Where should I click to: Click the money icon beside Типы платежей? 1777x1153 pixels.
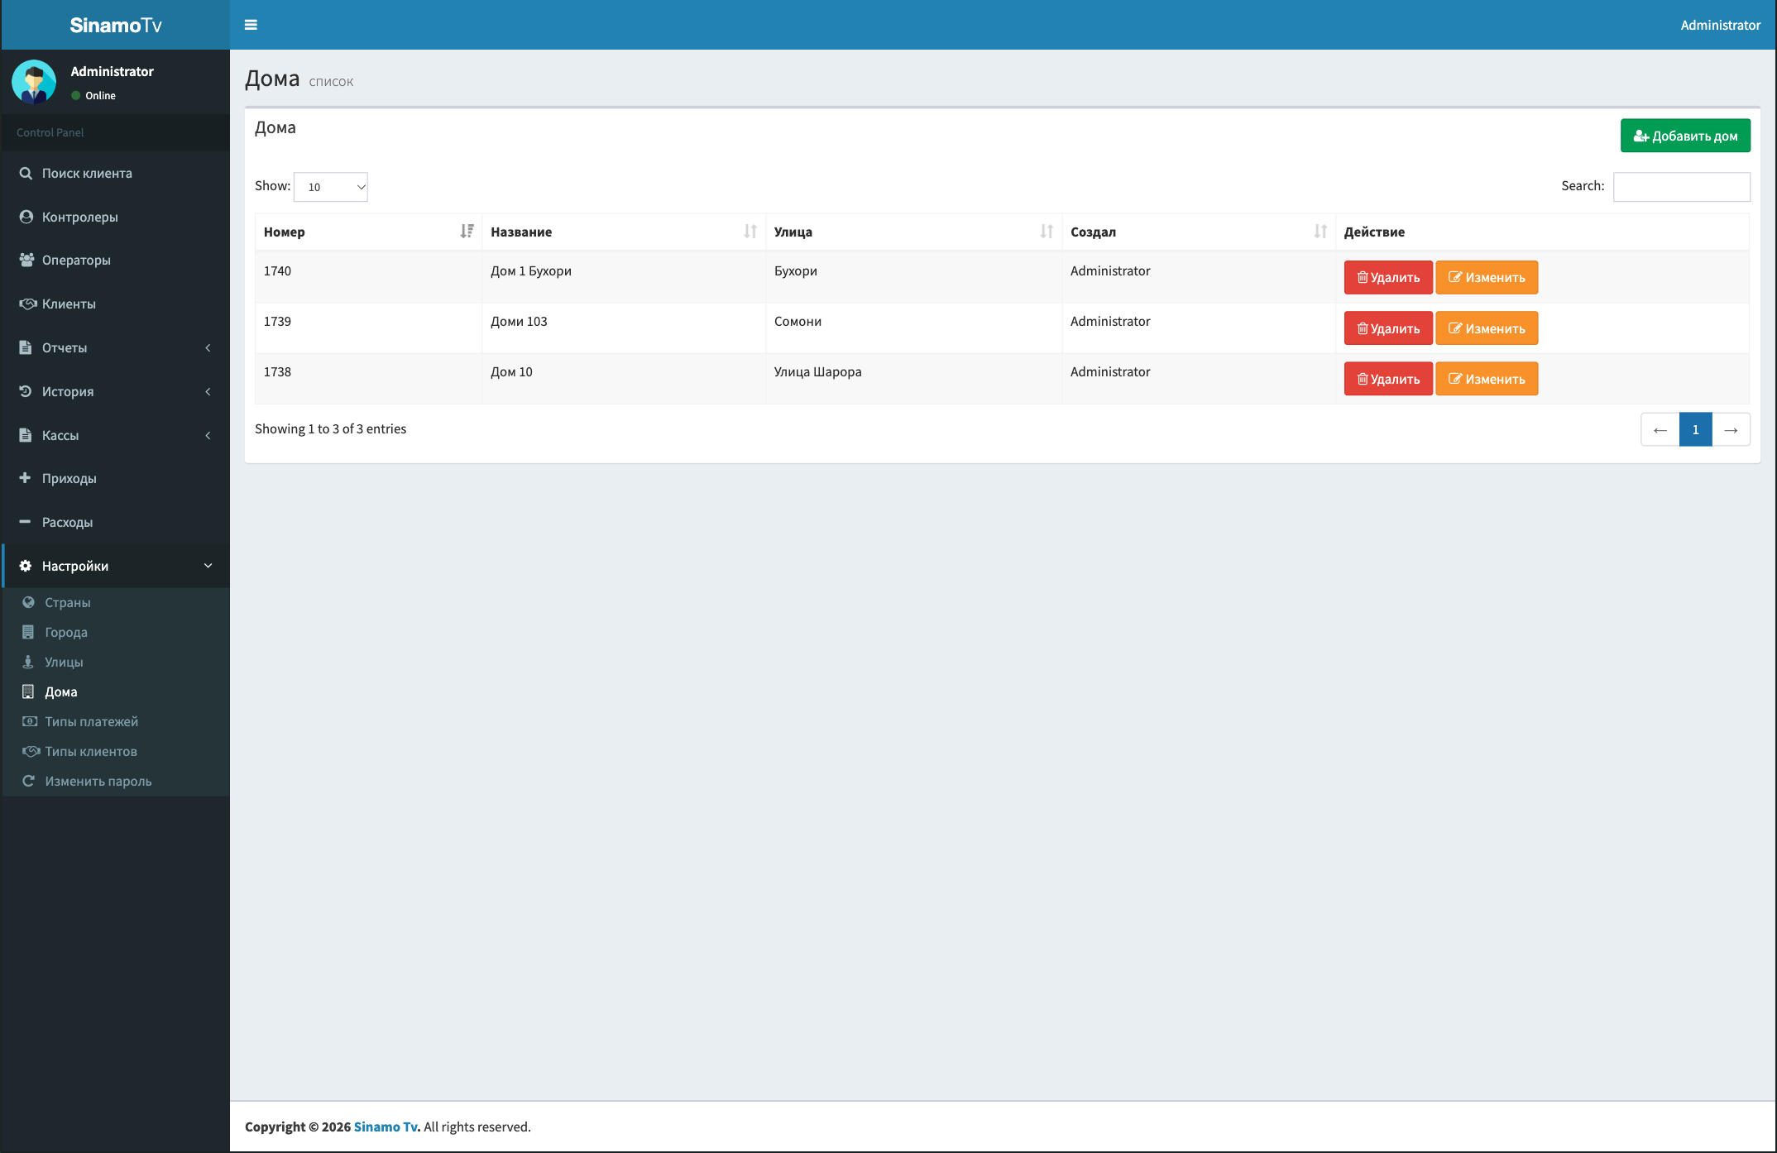(30, 721)
